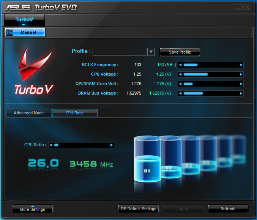This screenshot has width=257, height=220.
Task: Open the TurboV main tab
Action: tap(24, 20)
